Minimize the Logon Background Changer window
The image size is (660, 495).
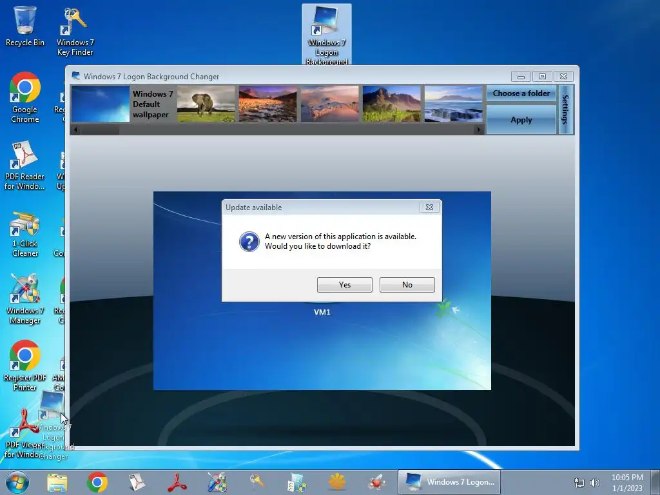521,77
